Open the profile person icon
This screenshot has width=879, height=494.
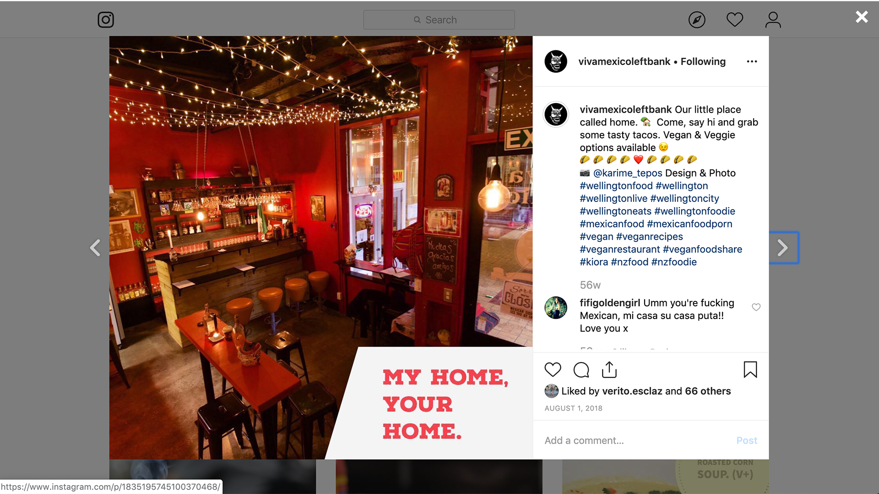773,20
